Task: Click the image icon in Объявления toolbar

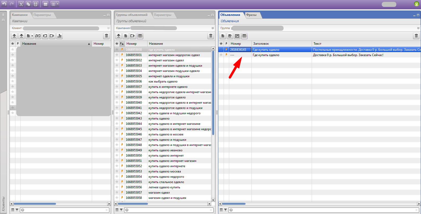Action: [x=237, y=36]
